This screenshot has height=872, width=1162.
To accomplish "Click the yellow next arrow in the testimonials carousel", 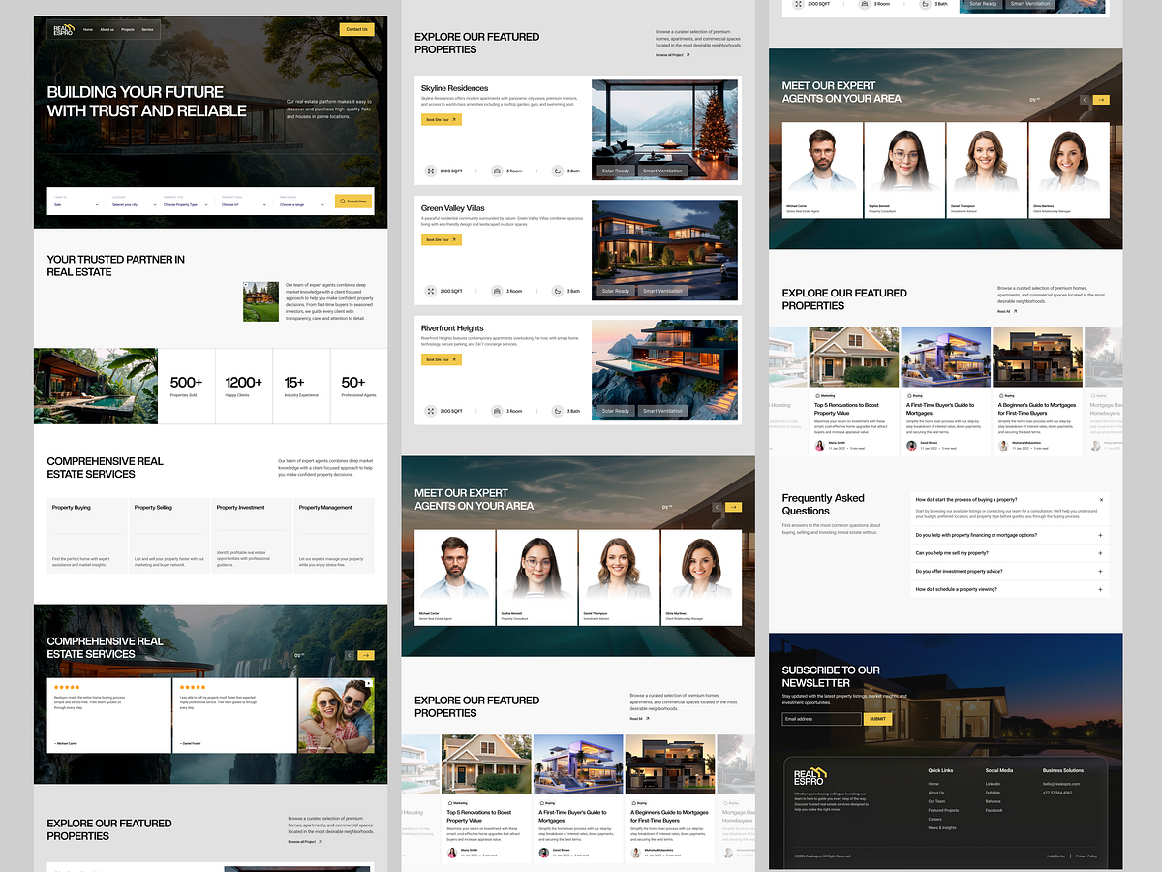I will (366, 656).
